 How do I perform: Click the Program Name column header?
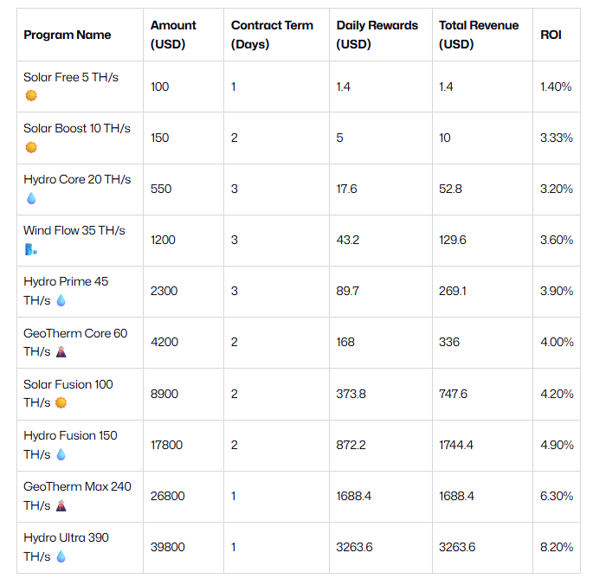coord(68,35)
